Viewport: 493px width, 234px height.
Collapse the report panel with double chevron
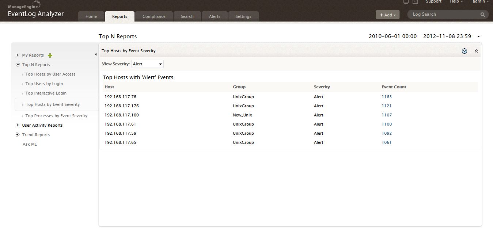(x=476, y=51)
